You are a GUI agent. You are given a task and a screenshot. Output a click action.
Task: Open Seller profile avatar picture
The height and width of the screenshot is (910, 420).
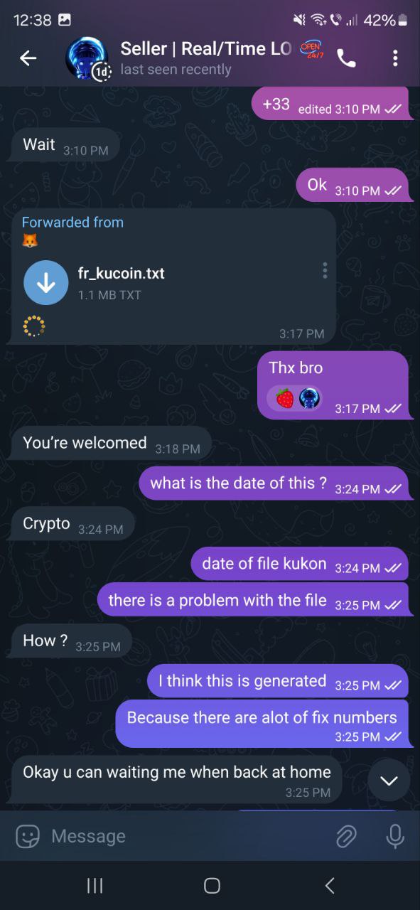coord(87,58)
